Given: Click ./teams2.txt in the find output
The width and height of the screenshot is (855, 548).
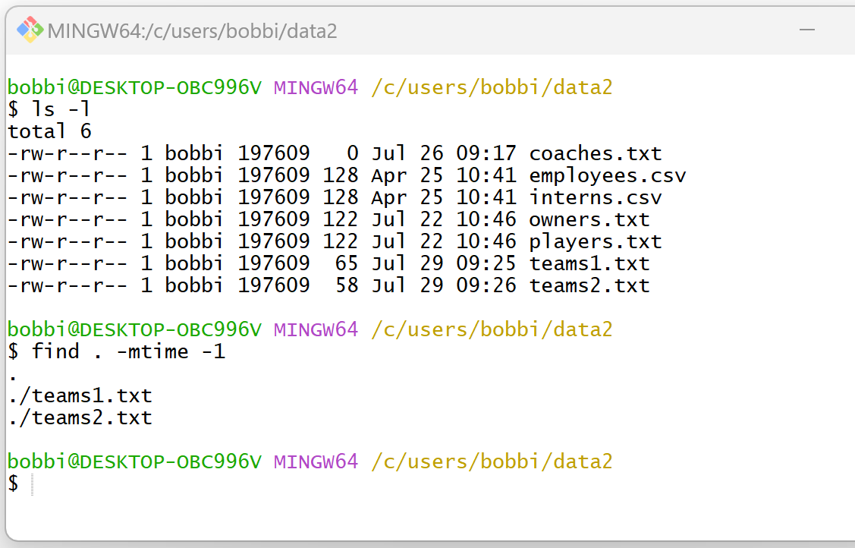Looking at the screenshot, I should click(x=80, y=417).
